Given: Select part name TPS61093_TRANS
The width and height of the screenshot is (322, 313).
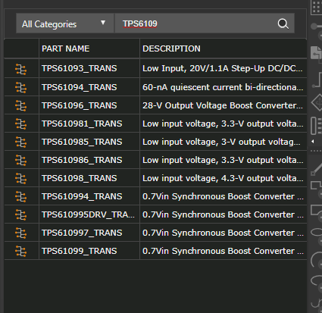Looking at the screenshot, I should coord(79,68).
